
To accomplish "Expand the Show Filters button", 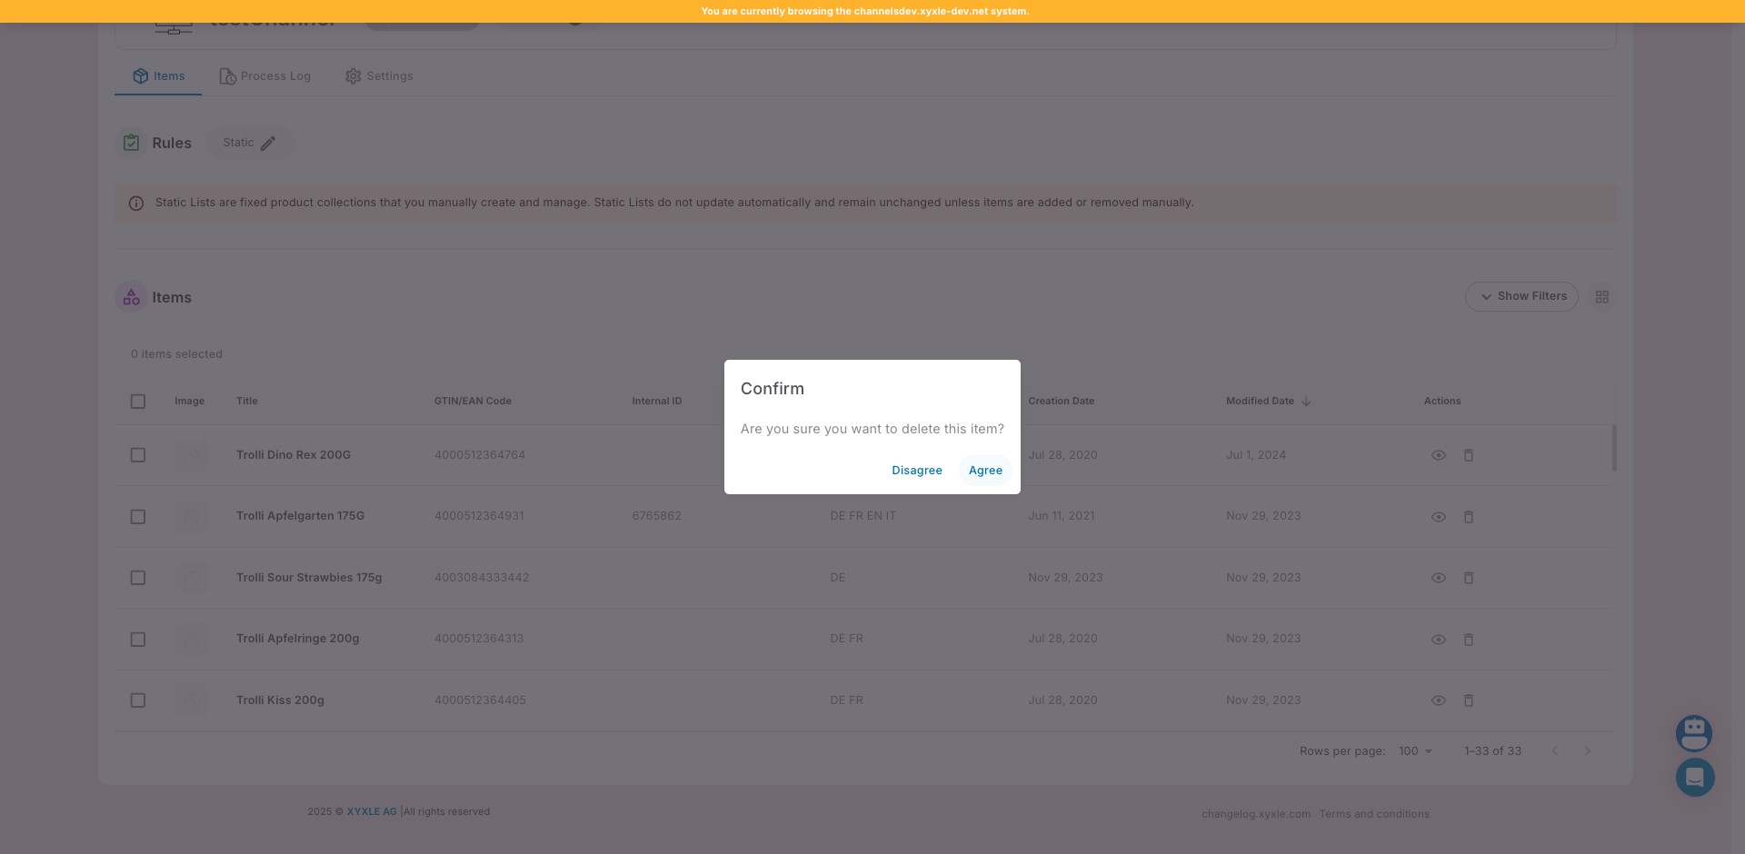I will [x=1521, y=297].
